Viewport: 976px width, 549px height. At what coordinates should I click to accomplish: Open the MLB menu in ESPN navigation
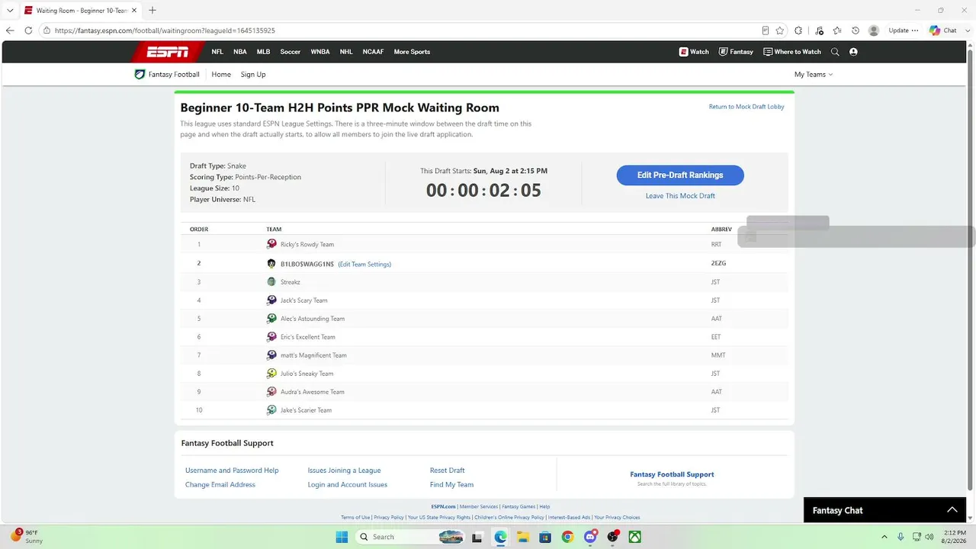tap(263, 52)
